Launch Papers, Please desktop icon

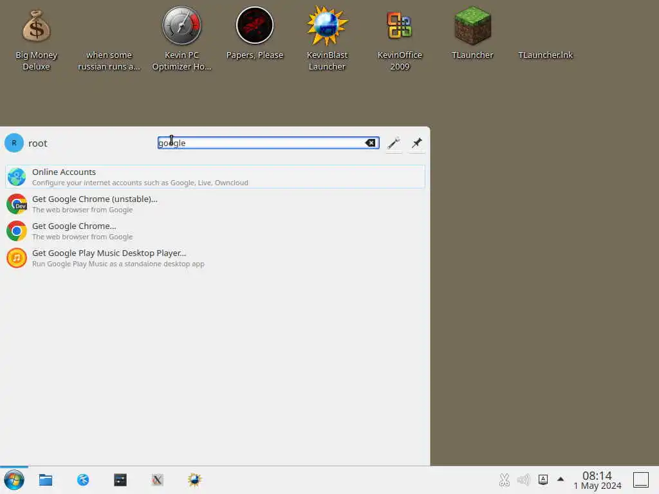(255, 33)
